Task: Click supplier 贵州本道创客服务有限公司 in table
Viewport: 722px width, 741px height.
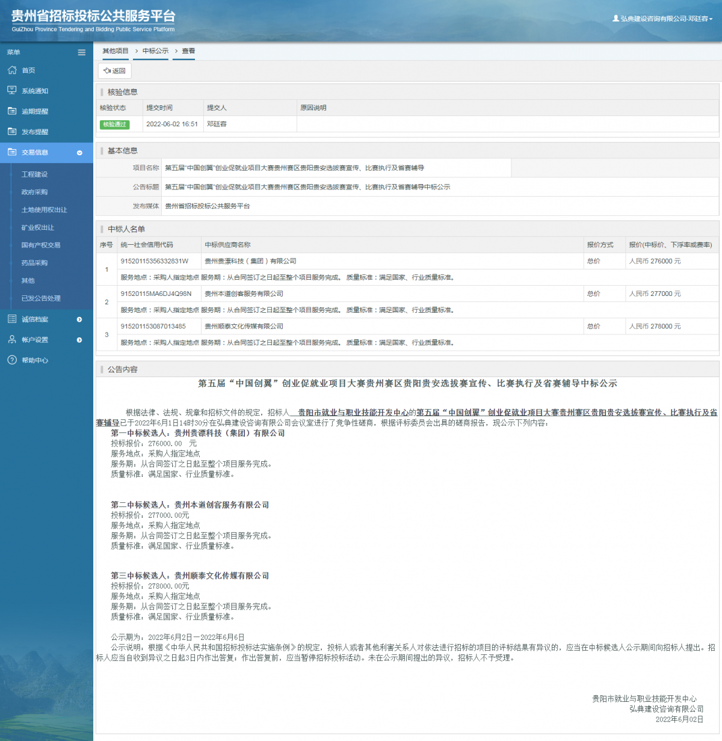Action: point(244,294)
